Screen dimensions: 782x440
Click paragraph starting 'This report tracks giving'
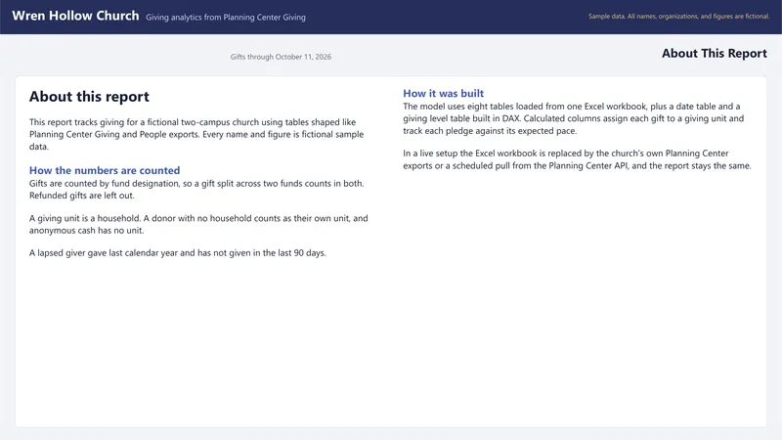(x=196, y=134)
